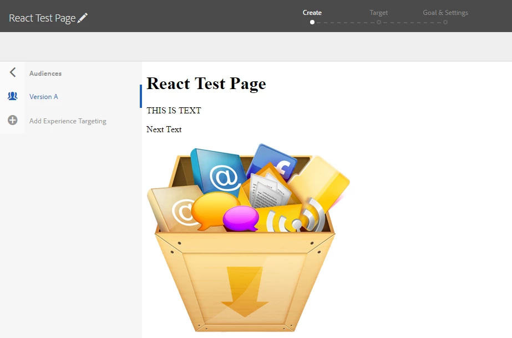Select the Version A experience
The width and height of the screenshot is (512, 338).
(x=44, y=97)
